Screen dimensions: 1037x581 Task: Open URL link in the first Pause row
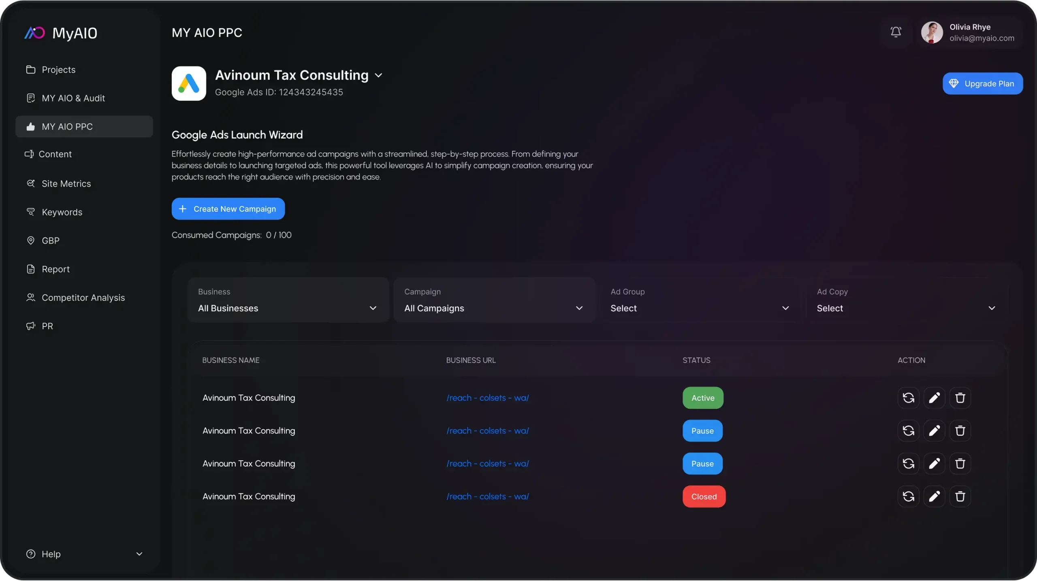coord(488,431)
